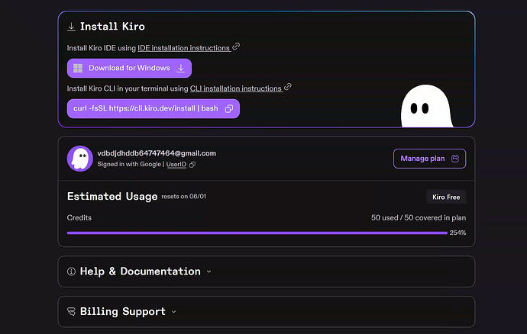Viewport: 527px width, 334px height.
Task: Click the external icon inside Manage plan
Action: click(x=455, y=159)
